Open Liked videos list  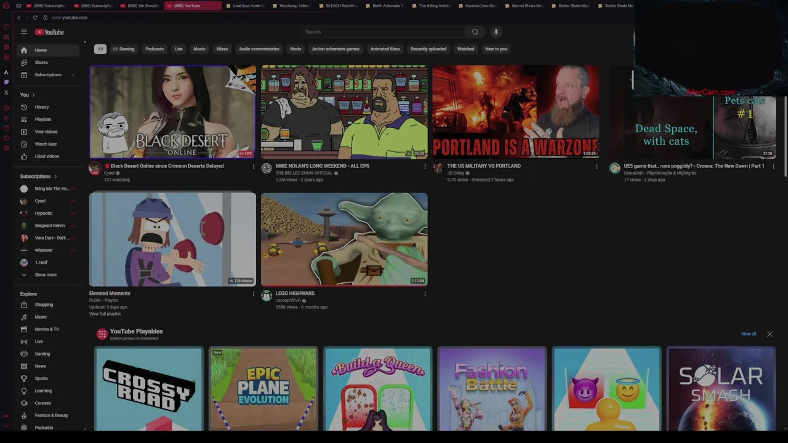48,156
